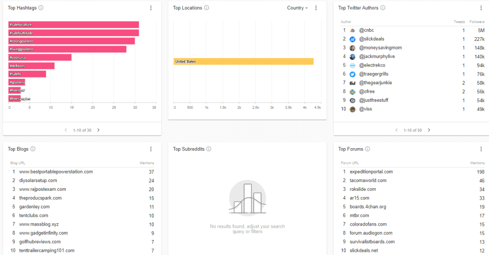Screen dimensions: 489x255
Task: Click the Top Blogs info icon
Action: [x=33, y=149]
